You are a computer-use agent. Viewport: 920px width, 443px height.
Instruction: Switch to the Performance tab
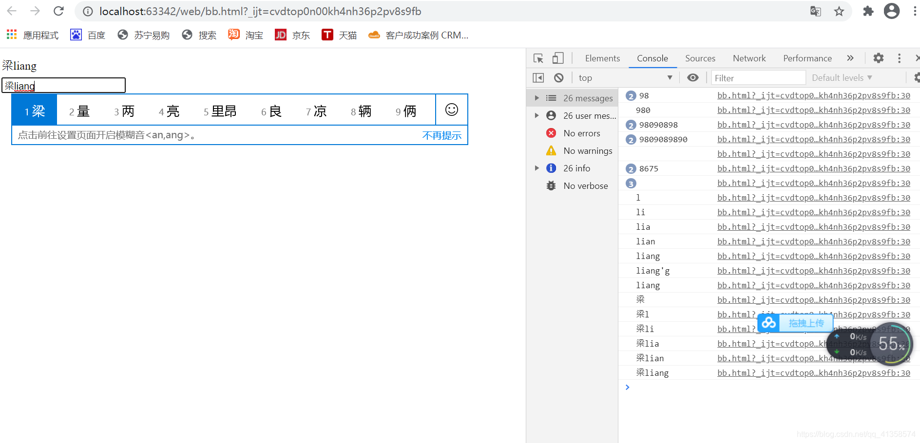point(807,58)
